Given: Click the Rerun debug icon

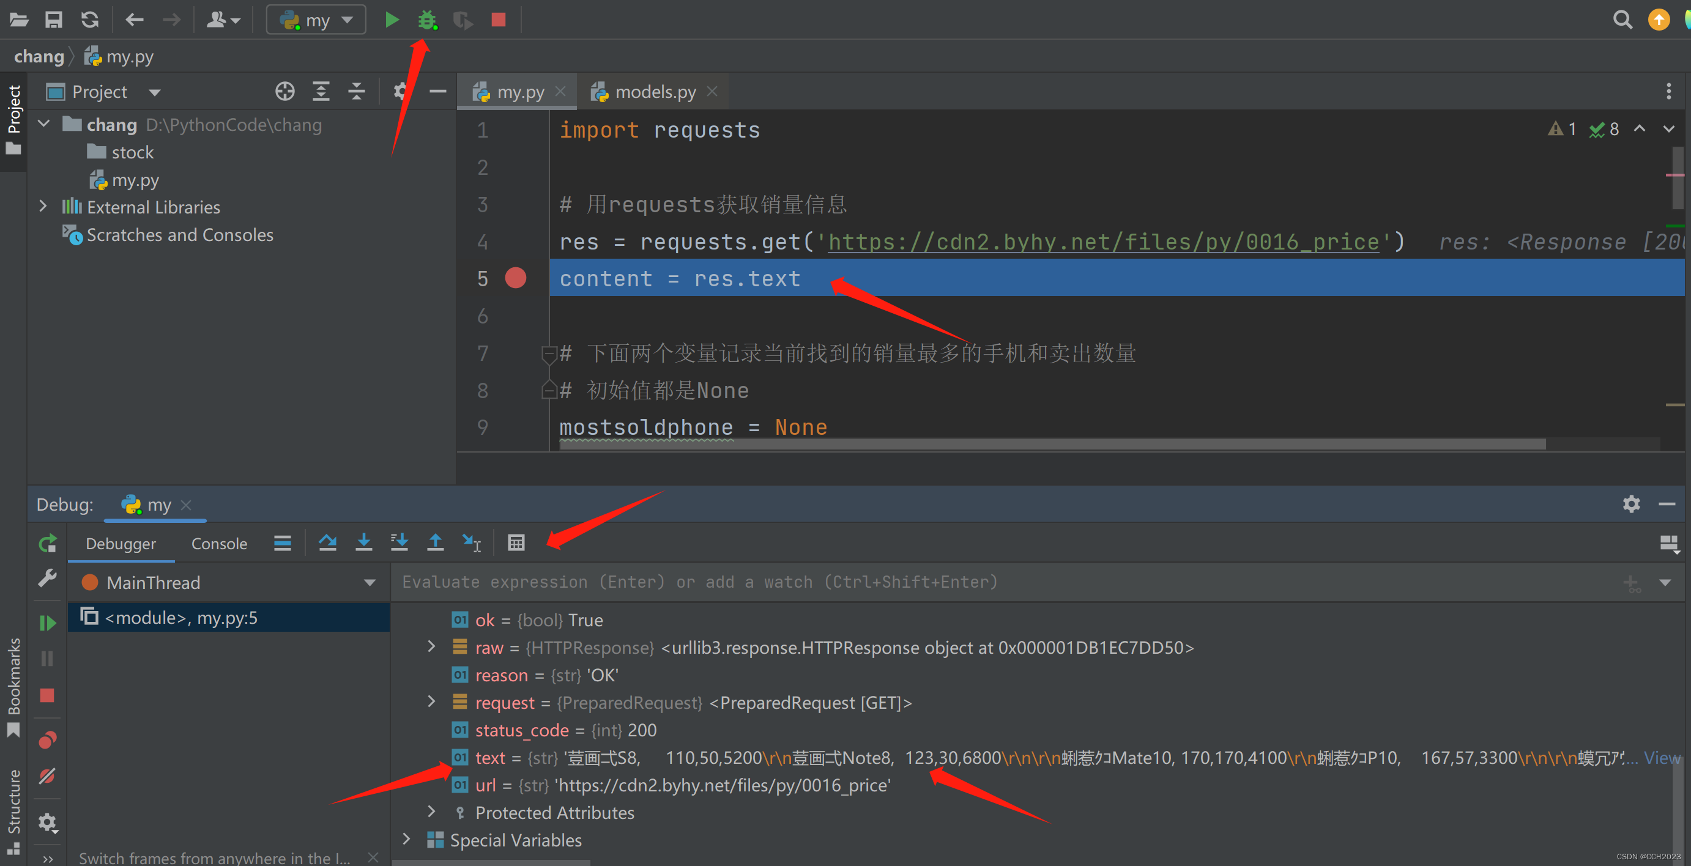Looking at the screenshot, I should tap(47, 543).
